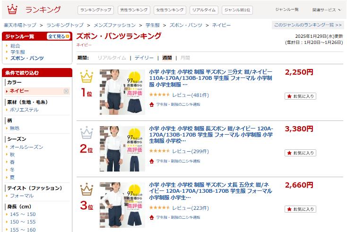Remove the ネイビー color filter with X
This screenshot has height=232, width=347.
pyautogui.click(x=66, y=91)
